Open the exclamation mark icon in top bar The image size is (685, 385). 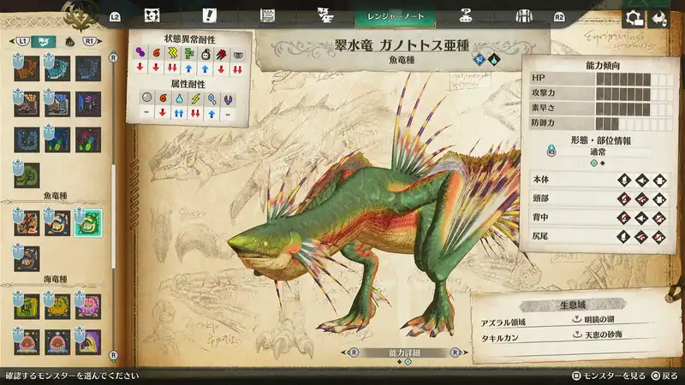209,15
